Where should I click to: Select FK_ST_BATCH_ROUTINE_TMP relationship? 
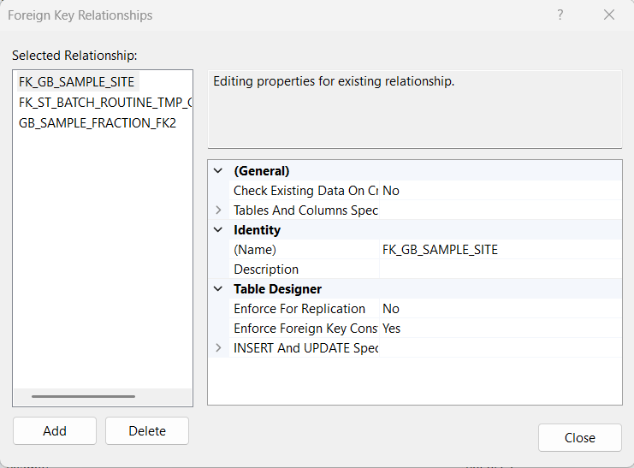(x=104, y=103)
